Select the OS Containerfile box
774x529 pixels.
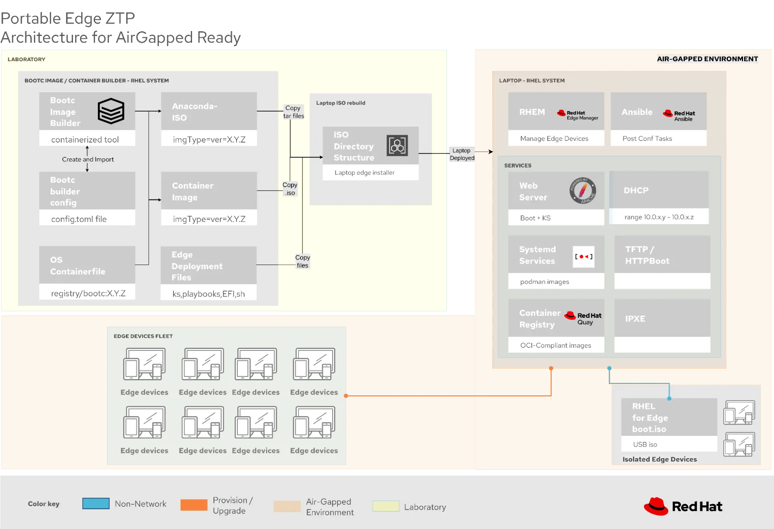pyautogui.click(x=87, y=273)
